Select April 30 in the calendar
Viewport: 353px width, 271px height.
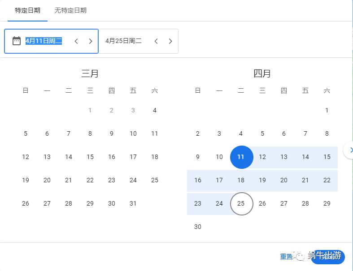point(198,227)
